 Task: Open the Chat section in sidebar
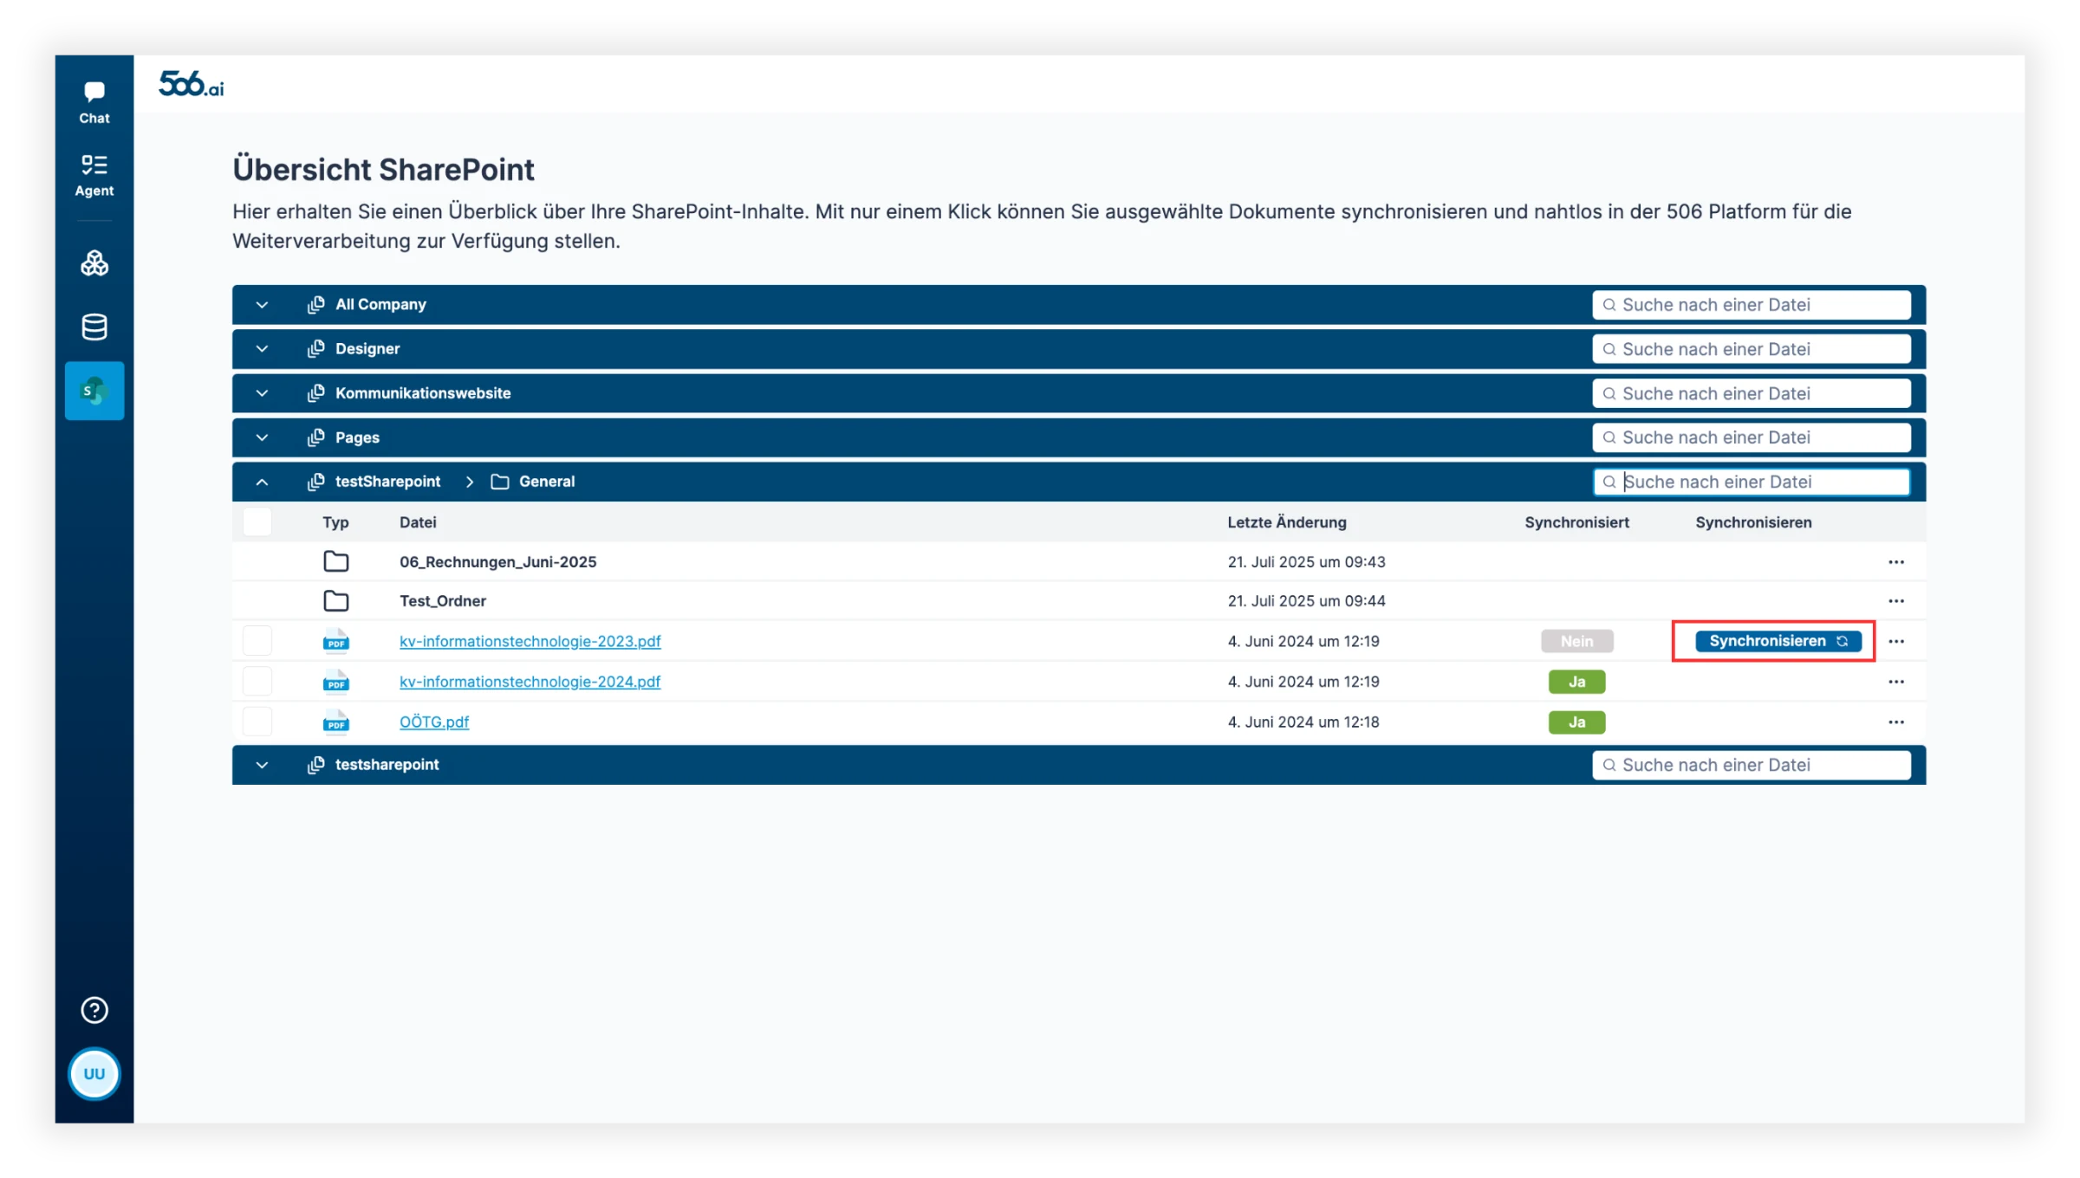(94, 103)
